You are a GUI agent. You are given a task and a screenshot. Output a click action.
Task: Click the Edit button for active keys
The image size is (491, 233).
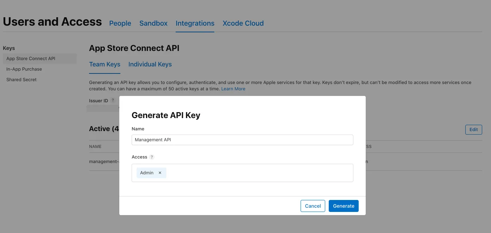[473, 129]
